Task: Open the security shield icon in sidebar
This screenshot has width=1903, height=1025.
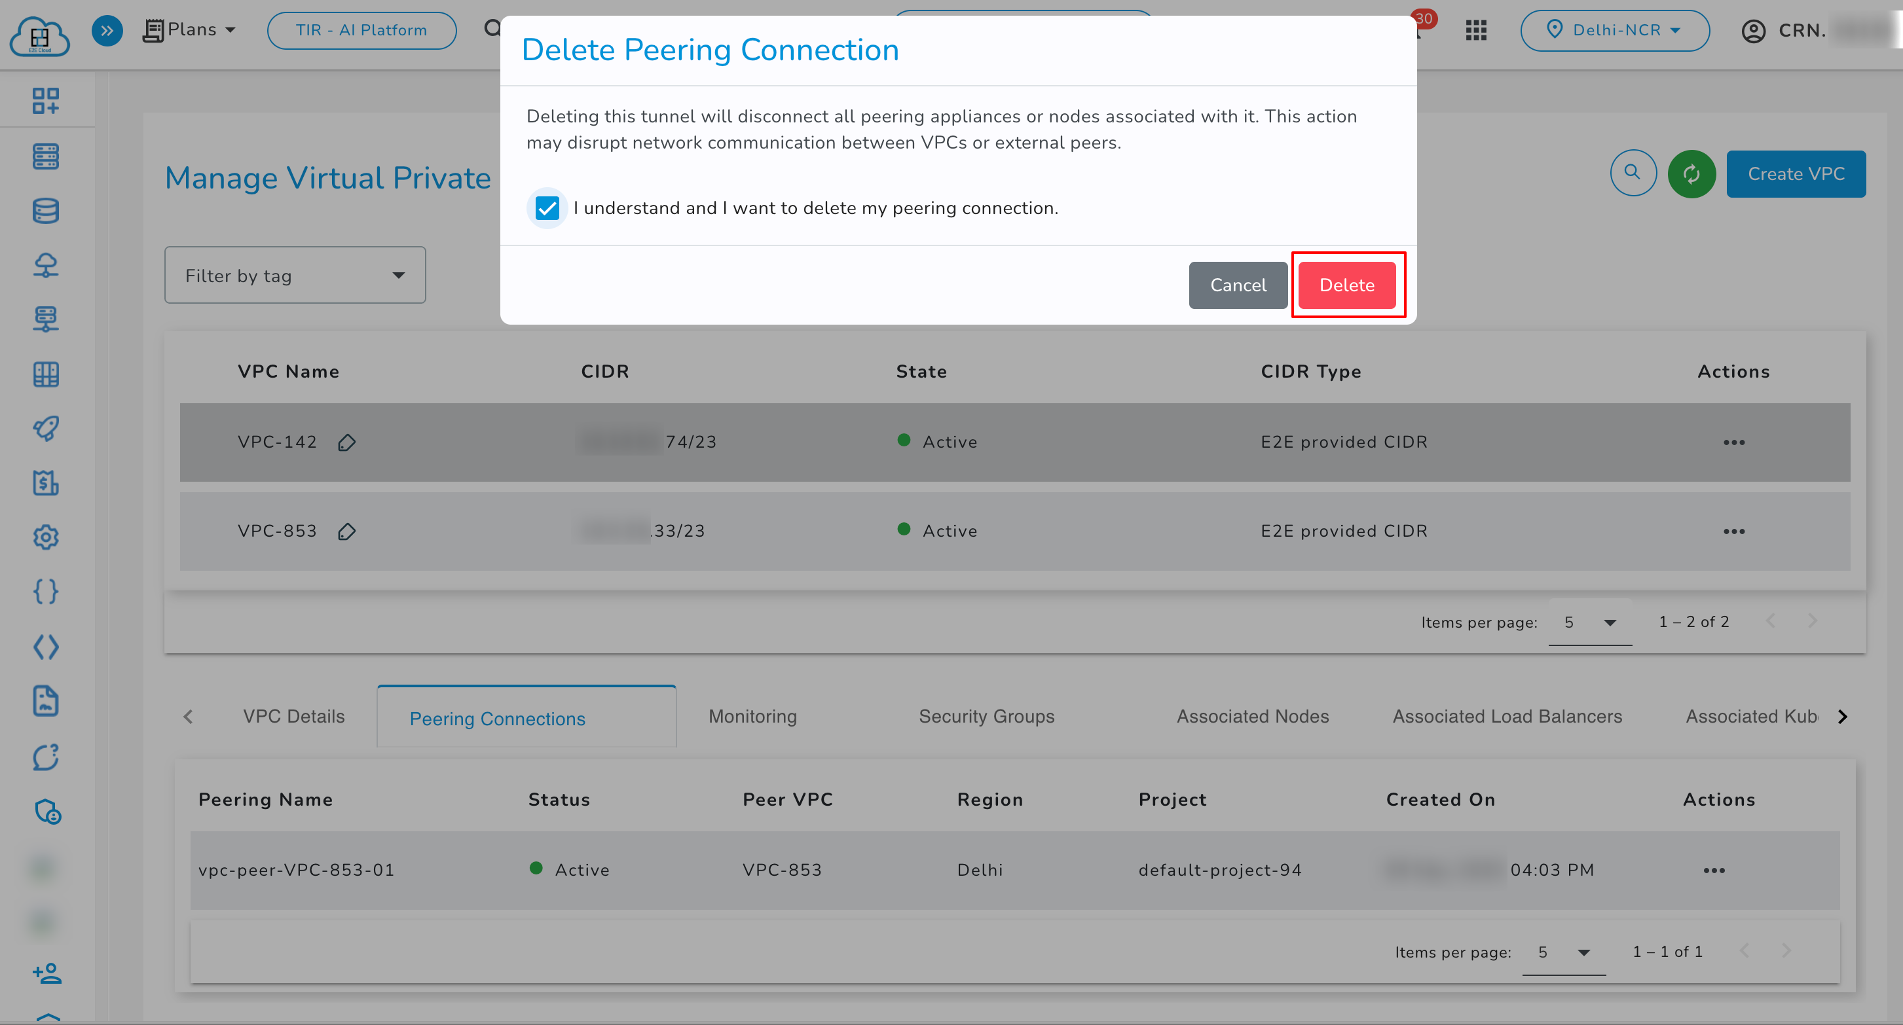Action: click(46, 812)
